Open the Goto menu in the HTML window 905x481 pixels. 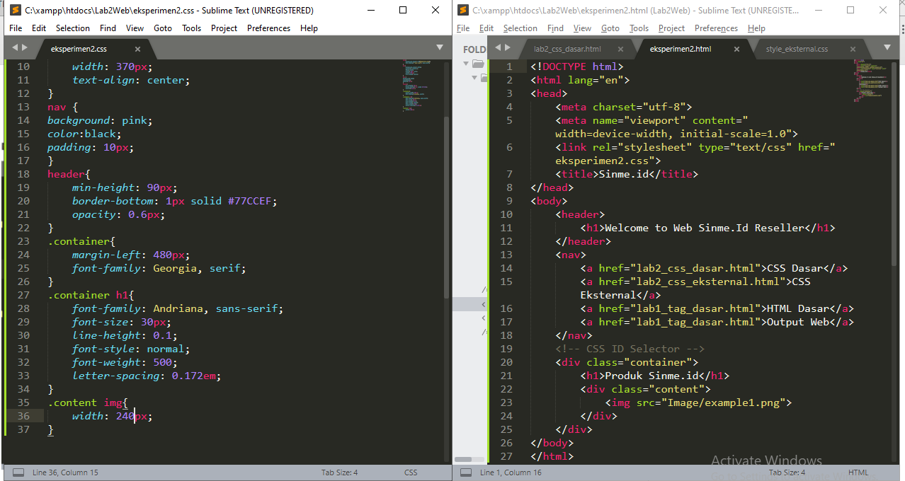pos(610,28)
